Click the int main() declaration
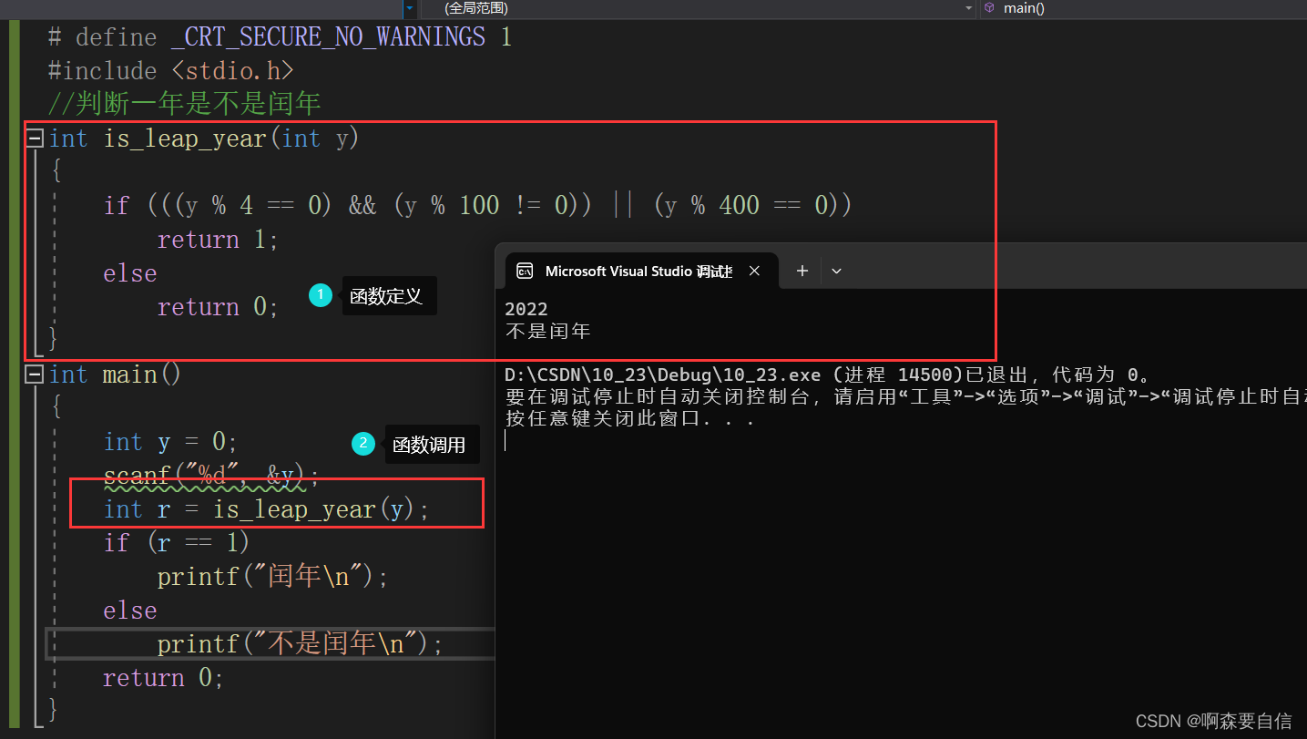 click(115, 375)
